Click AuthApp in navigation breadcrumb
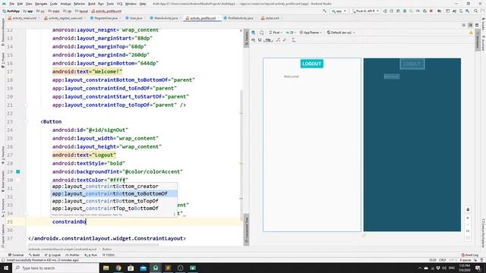Viewport: 486px width, 273px height. pyautogui.click(x=11, y=11)
